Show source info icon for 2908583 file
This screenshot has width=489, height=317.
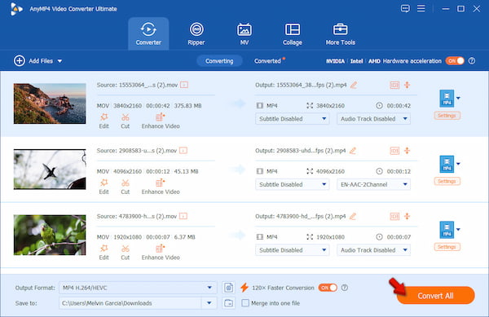coord(183,151)
